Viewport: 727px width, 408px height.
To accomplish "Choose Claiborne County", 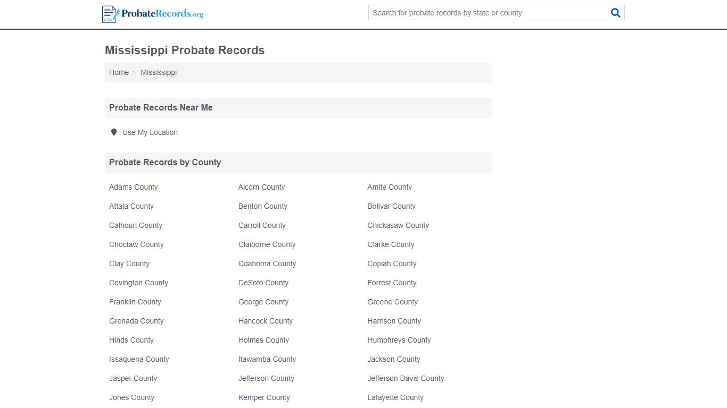I will 267,244.
